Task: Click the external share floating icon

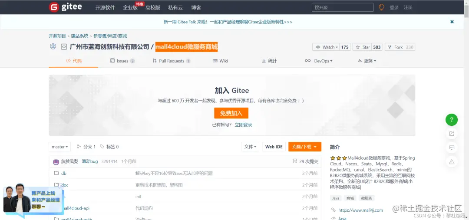Action: tap(451, 134)
